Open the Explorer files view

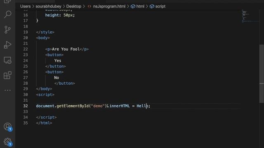(7, 2)
